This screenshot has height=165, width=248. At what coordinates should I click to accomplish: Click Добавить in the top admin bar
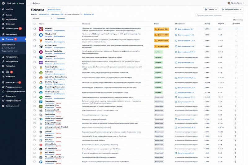click(35, 3)
